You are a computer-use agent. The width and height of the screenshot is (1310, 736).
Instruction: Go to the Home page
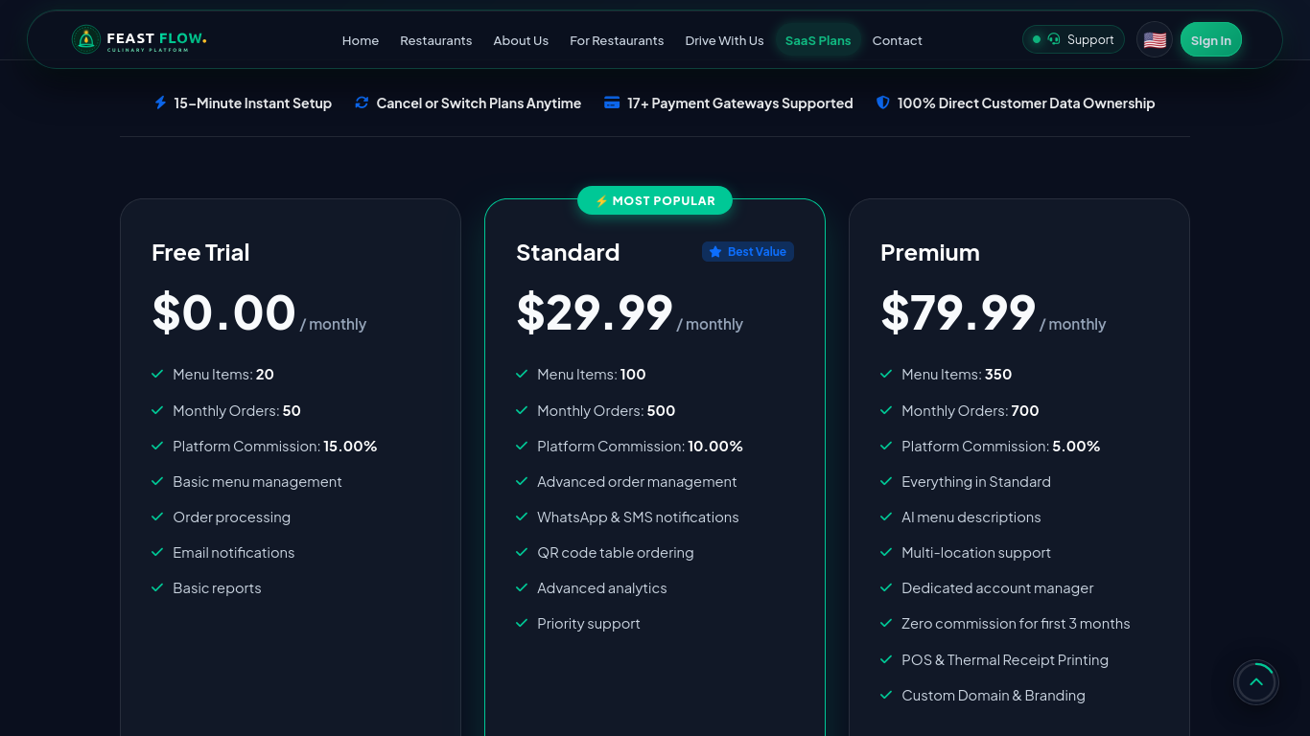[x=361, y=40]
